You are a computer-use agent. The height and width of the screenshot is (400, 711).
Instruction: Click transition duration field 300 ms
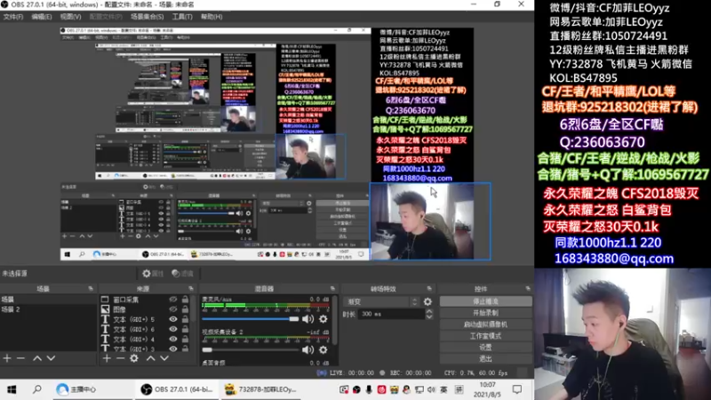point(391,314)
